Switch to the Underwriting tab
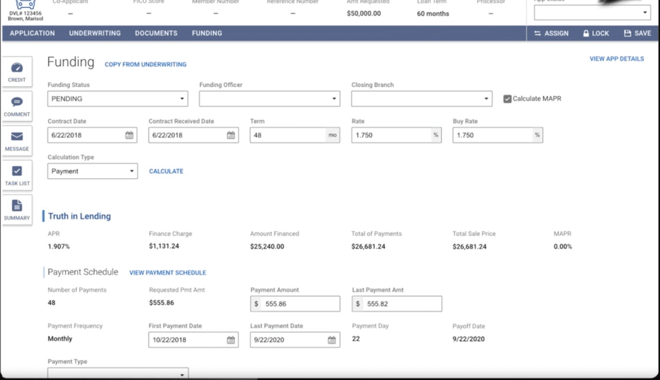Viewport: 660px width, 380px height. tap(95, 33)
